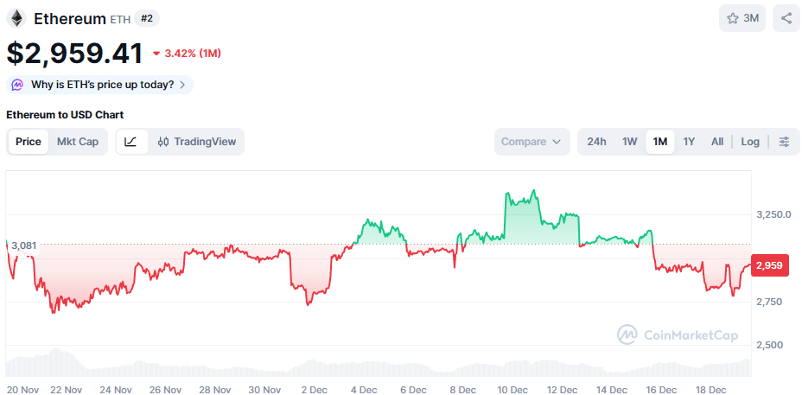Image resolution: width=802 pixels, height=395 pixels.
Task: Add Ethereum to watchlist with star button
Action: 742,18
